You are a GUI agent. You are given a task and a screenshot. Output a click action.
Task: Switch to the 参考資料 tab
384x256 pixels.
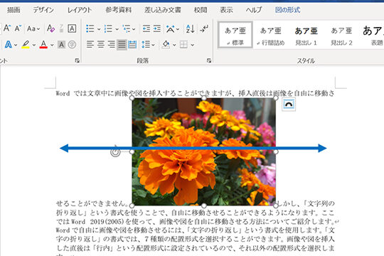119,10
